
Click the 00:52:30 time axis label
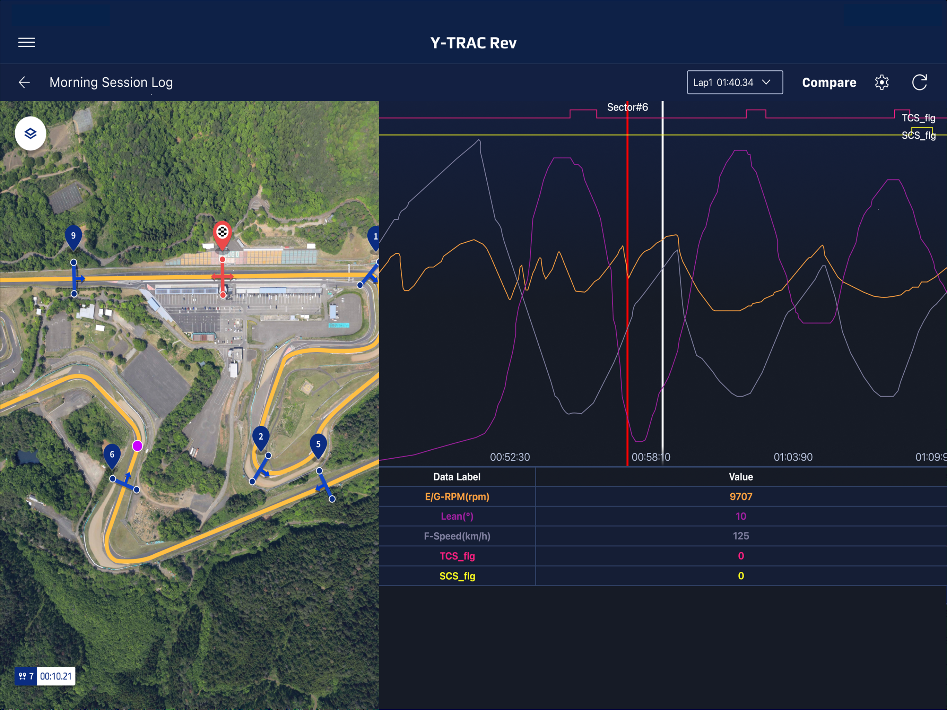coord(510,457)
